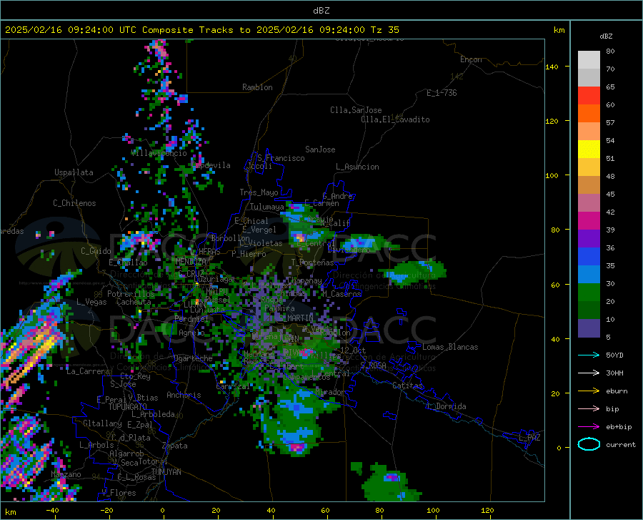Viewport: 643px width, 520px height.
Task: Click the Composite Tracks timestamp header text
Action: coord(201,30)
